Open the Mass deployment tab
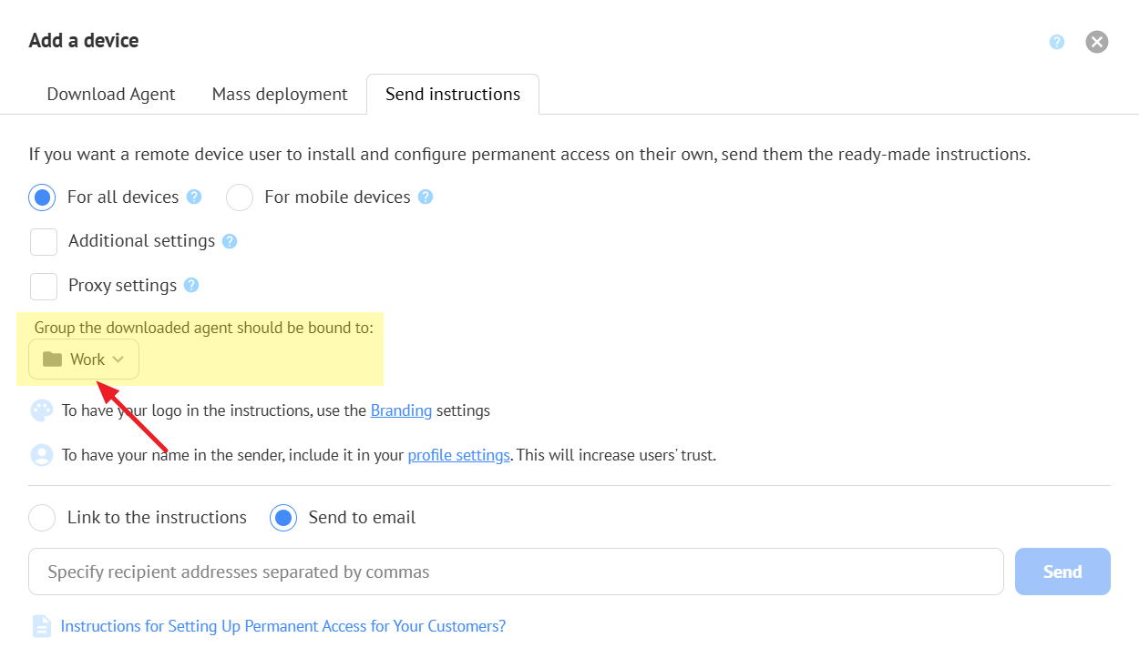The width and height of the screenshot is (1139, 668). [280, 95]
